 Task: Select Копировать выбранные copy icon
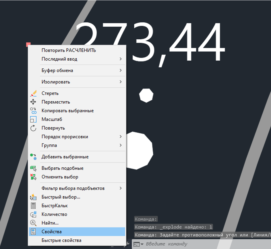pos(33,111)
